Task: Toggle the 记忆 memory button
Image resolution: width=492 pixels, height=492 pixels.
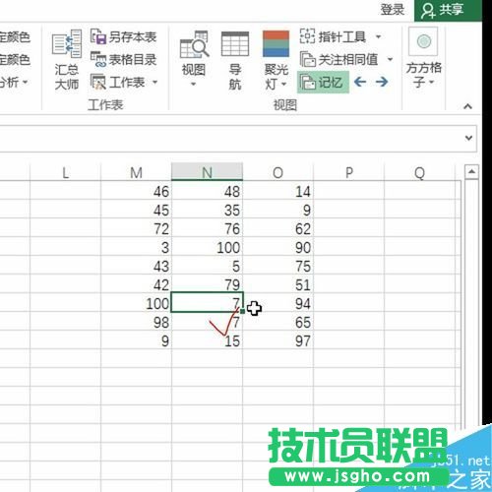Action: pyautogui.click(x=323, y=82)
